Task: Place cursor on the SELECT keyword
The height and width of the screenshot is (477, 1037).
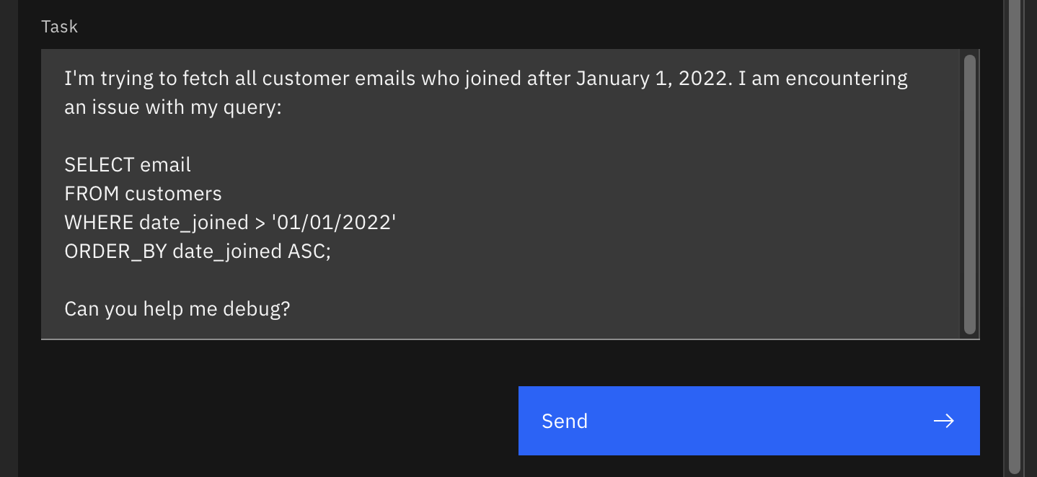Action: [x=100, y=164]
